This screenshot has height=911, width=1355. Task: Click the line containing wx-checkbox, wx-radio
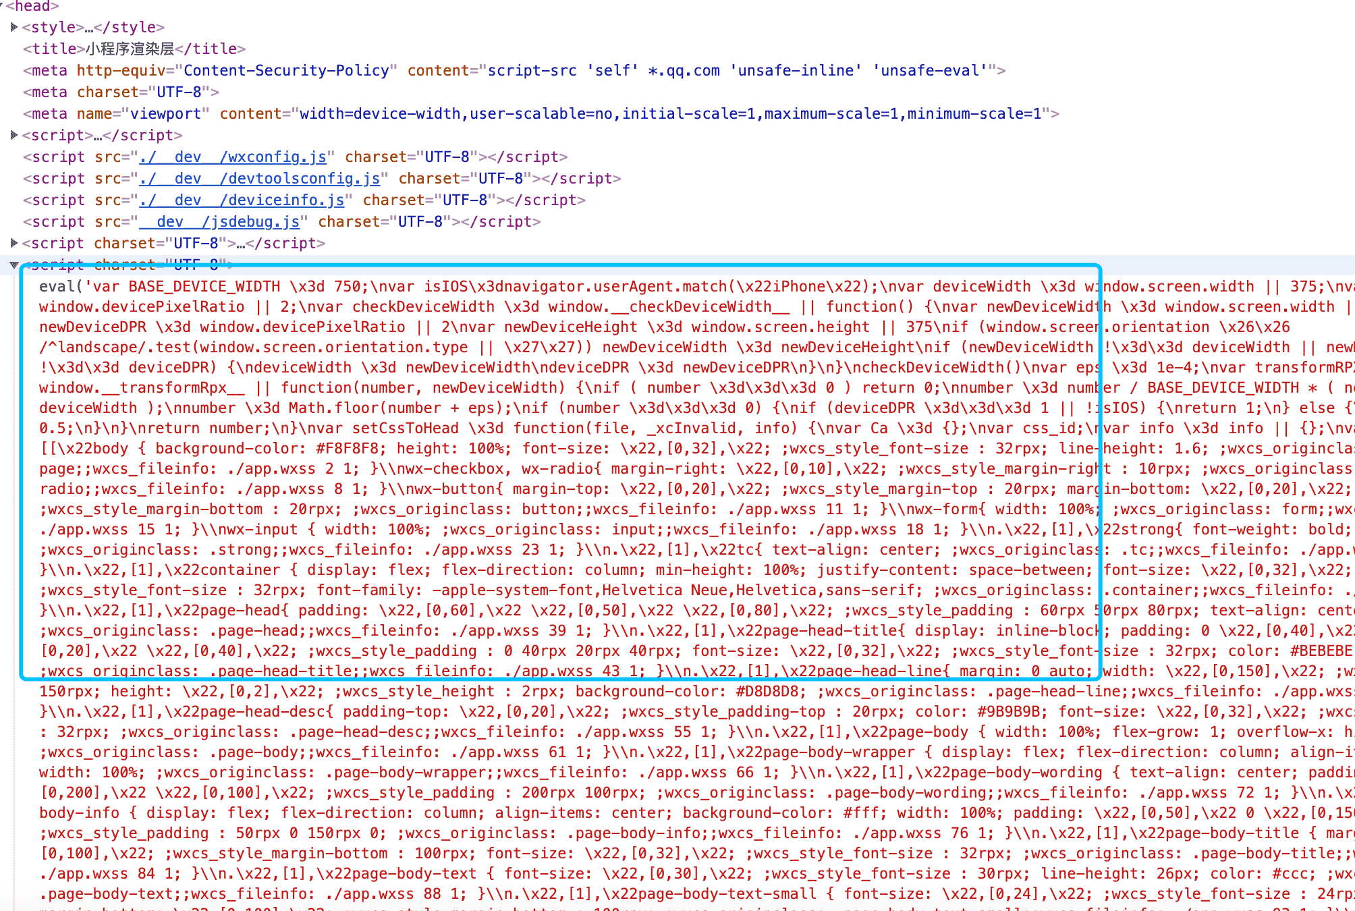pos(696,469)
